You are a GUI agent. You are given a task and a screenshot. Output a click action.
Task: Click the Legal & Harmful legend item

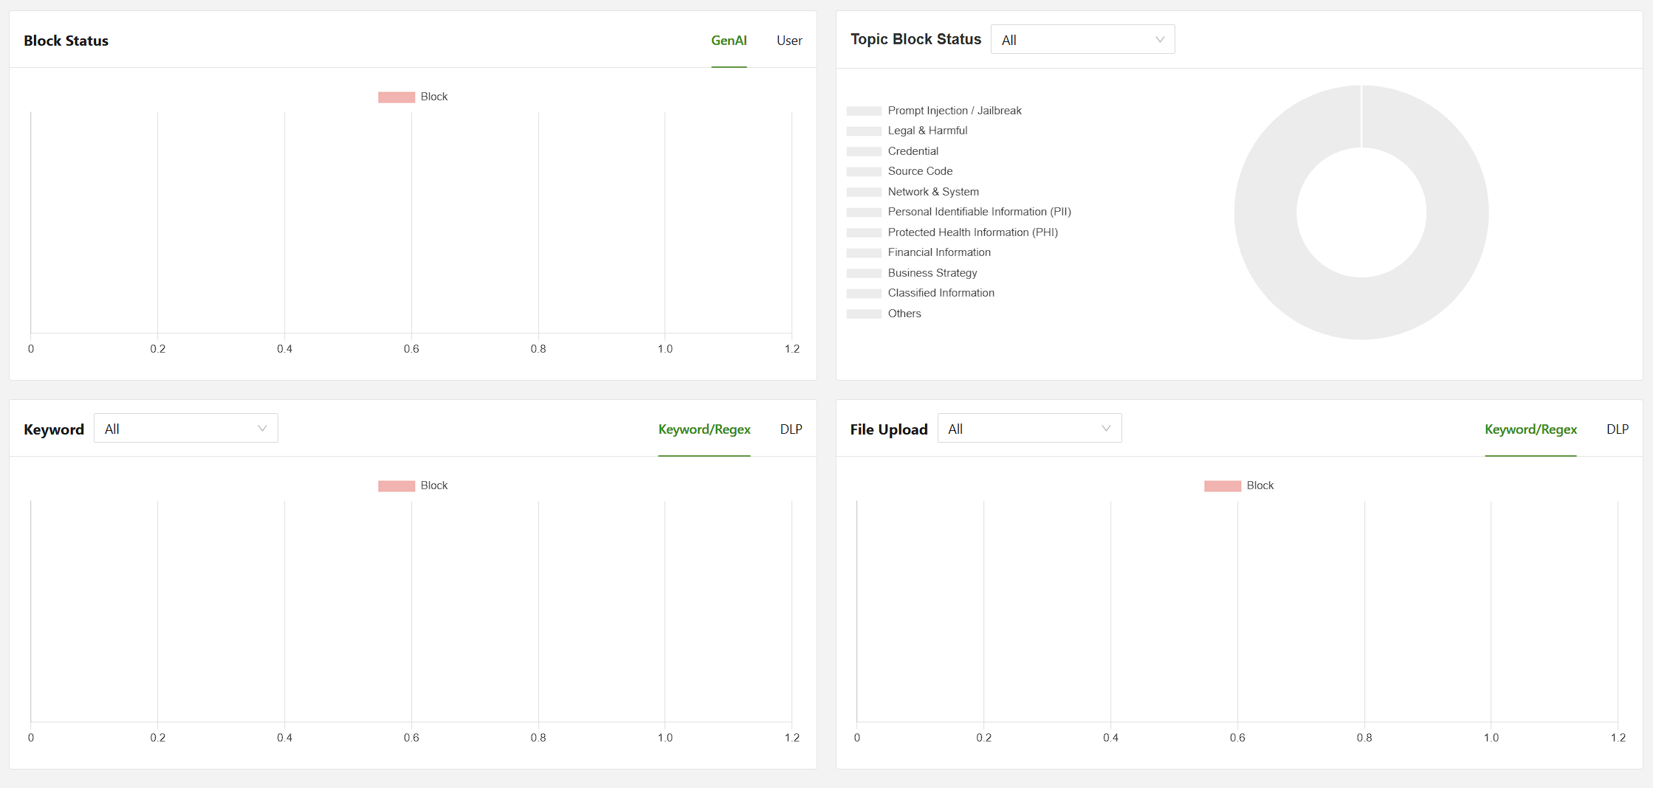pos(927,131)
